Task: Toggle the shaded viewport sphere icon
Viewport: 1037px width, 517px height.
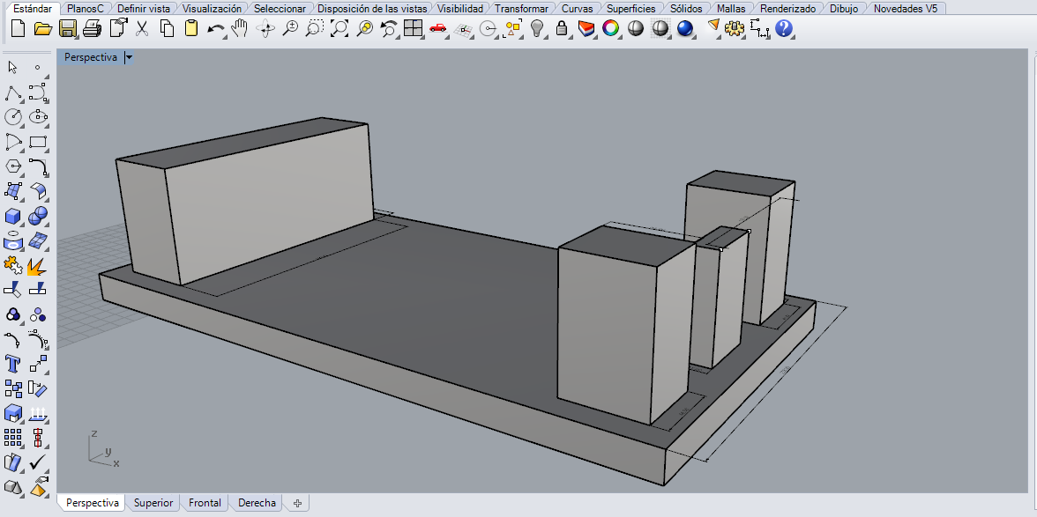Action: click(635, 29)
